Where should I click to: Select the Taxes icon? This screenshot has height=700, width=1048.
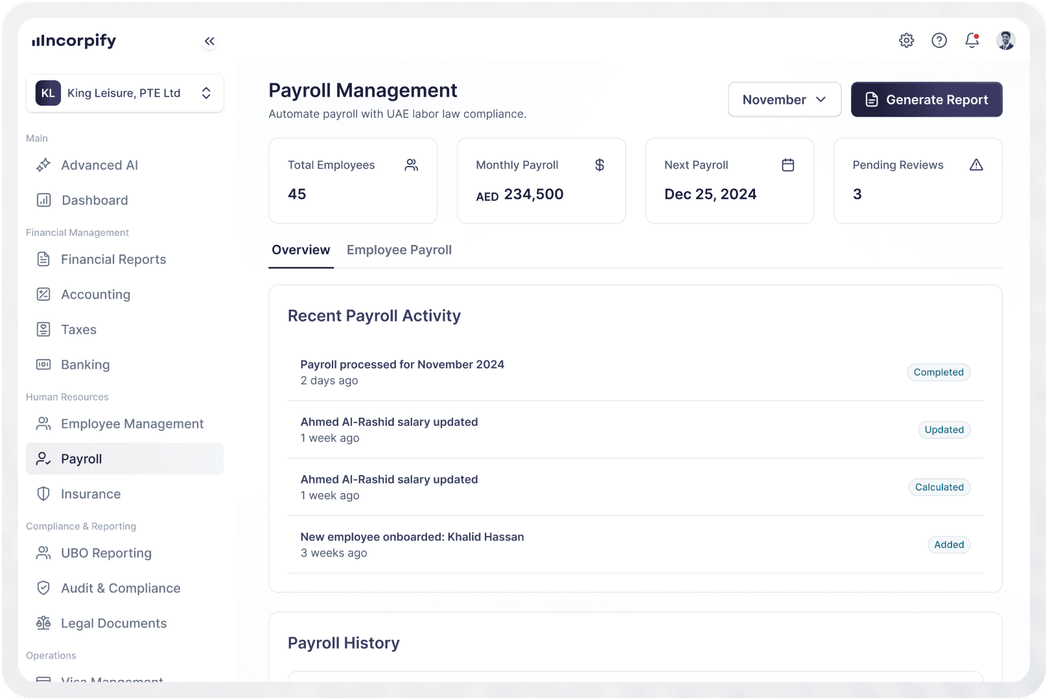[43, 329]
